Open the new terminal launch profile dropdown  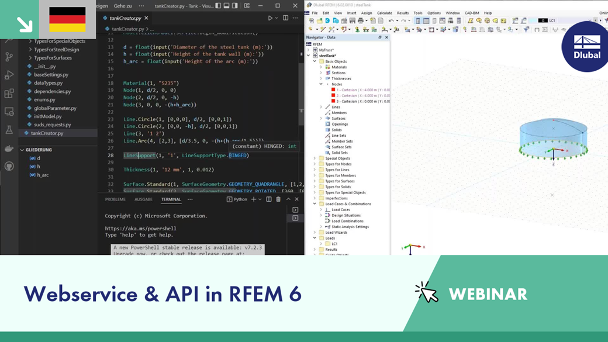pos(260,199)
